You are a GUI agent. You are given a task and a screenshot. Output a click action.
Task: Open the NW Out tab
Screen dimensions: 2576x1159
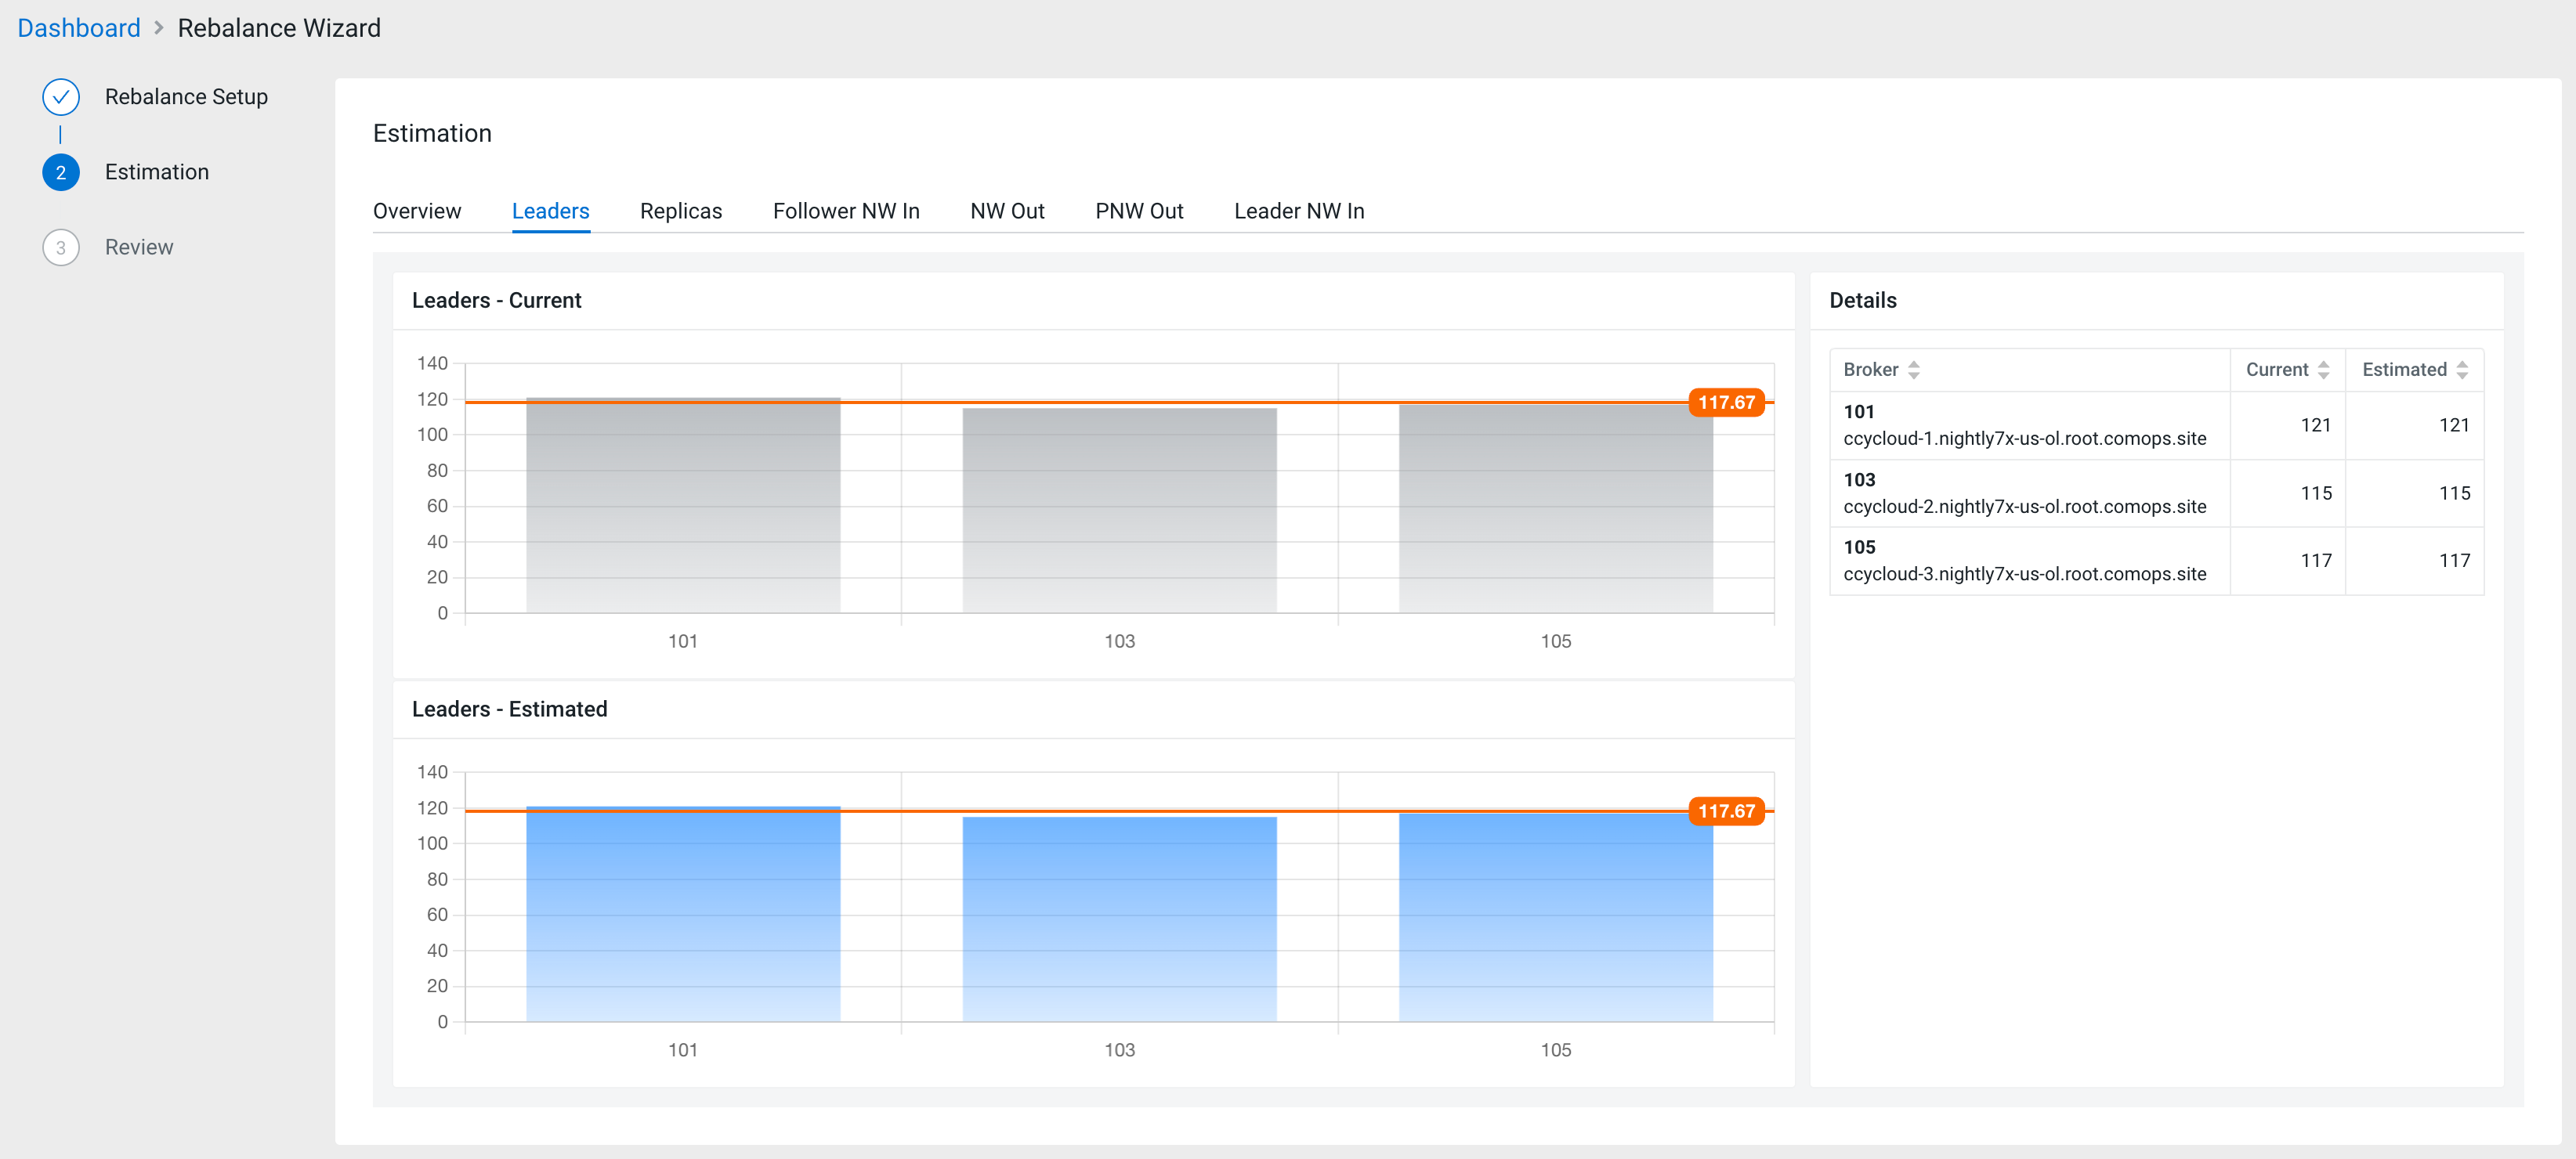(x=1006, y=211)
